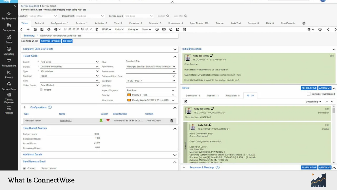This screenshot has width=337, height=190.
Task: Click the CONTROL SESSION button
Action: (51, 41)
